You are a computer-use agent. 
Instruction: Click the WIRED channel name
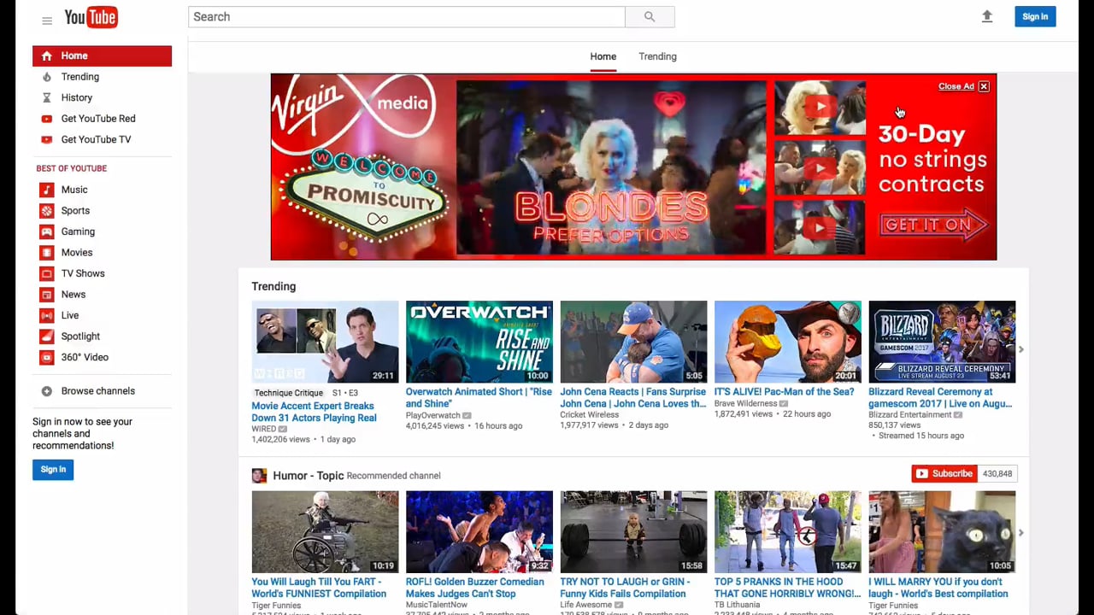pyautogui.click(x=263, y=429)
